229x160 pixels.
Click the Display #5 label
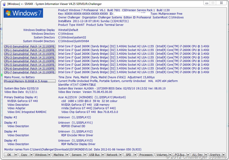pos(11,140)
